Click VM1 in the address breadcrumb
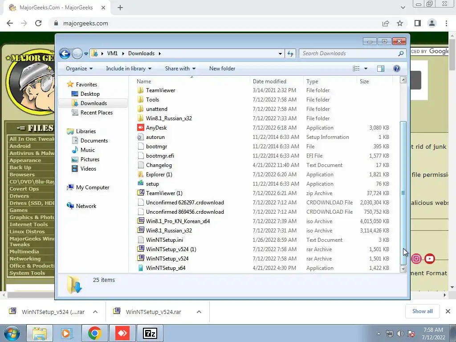 tap(112, 53)
